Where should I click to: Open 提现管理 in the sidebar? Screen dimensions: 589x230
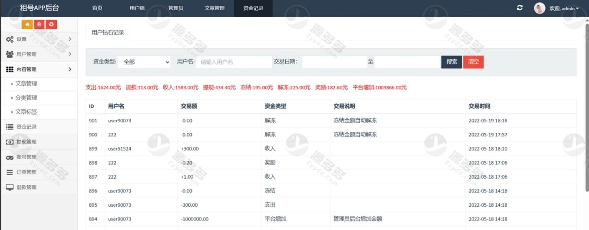(x=26, y=142)
